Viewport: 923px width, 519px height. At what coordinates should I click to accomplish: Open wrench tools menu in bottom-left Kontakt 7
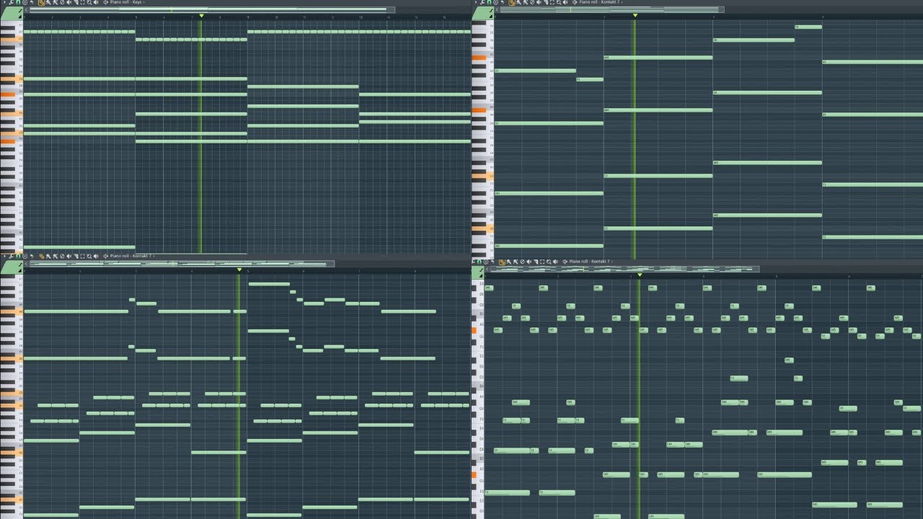pyautogui.click(x=11, y=256)
